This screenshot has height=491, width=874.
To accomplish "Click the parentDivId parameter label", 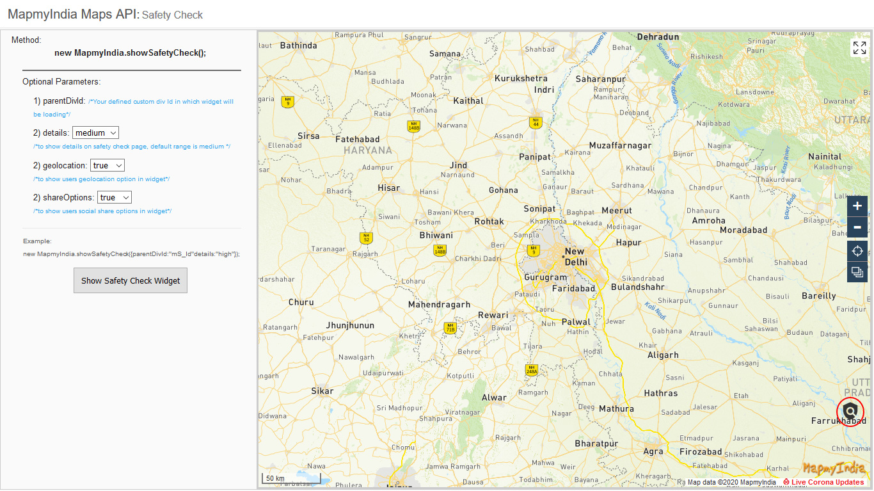I will click(x=63, y=101).
